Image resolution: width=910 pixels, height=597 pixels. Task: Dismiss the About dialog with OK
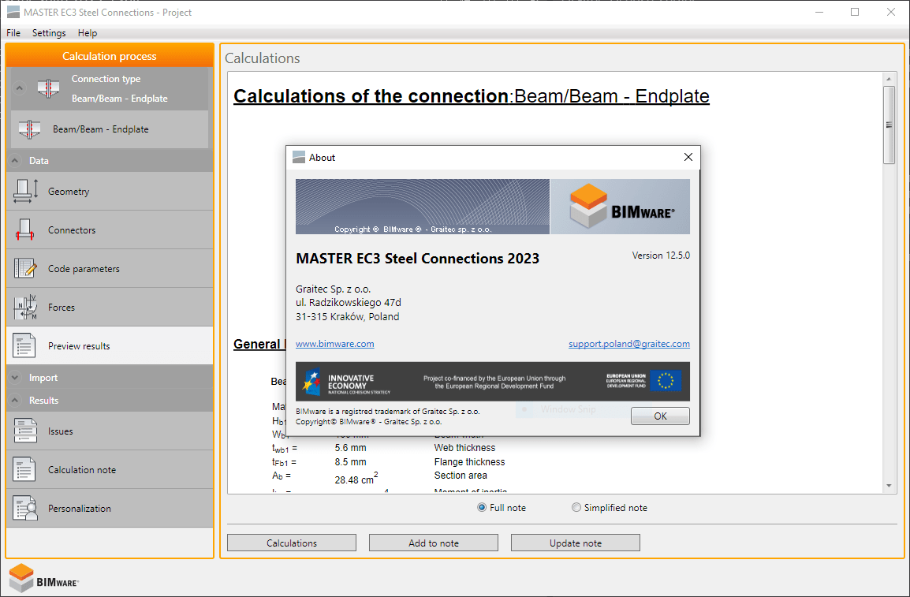tap(659, 416)
